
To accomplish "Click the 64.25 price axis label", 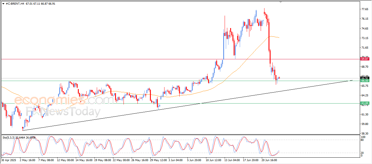I will (x=365, y=95).
